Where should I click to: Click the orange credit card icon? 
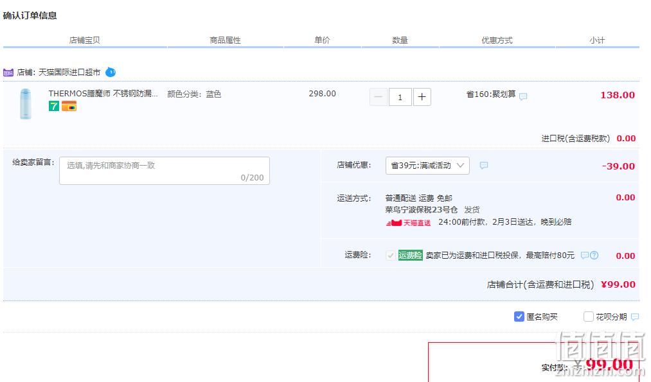point(69,106)
